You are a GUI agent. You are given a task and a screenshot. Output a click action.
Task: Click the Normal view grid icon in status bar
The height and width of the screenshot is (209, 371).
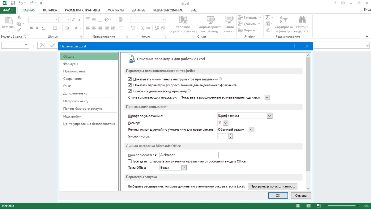coord(298,206)
